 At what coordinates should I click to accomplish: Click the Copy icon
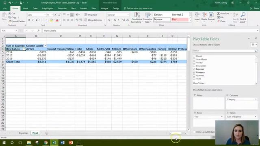(13, 17)
